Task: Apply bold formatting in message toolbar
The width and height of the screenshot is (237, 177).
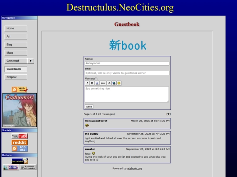Action: point(92,83)
